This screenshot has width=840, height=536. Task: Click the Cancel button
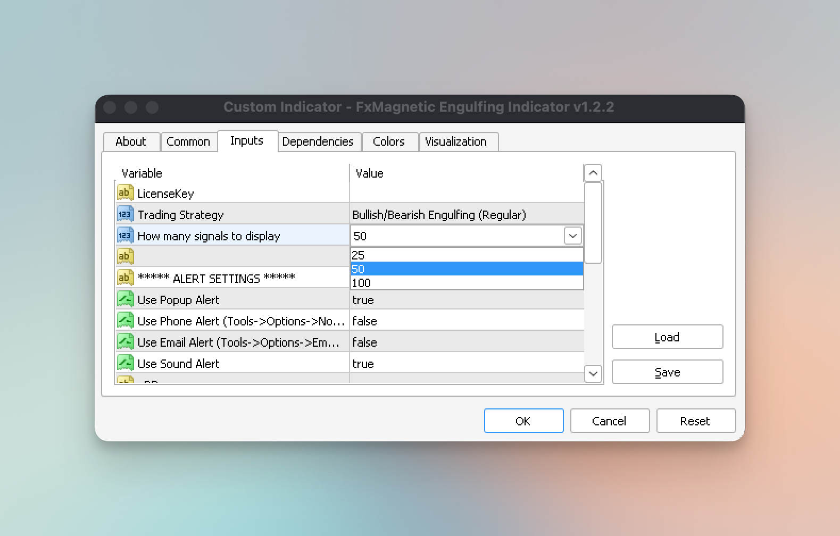(x=610, y=421)
